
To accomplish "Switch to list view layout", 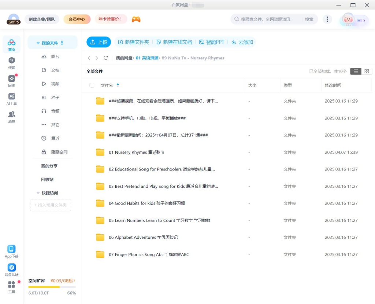I will 356,72.
